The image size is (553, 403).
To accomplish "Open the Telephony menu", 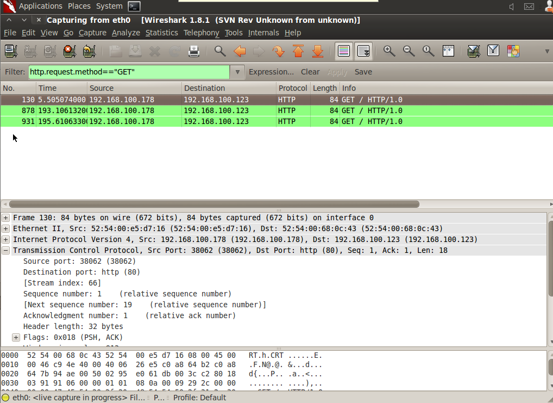I will pos(201,33).
